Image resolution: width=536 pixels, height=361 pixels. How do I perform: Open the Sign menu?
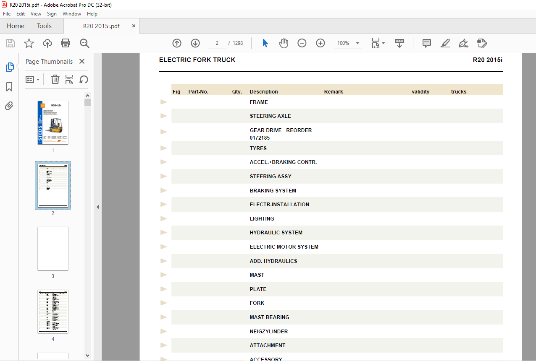[x=52, y=14]
